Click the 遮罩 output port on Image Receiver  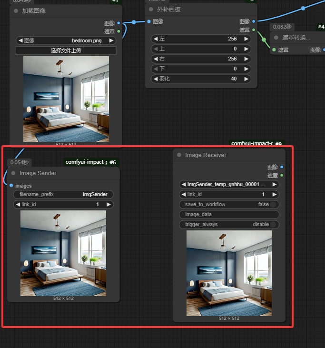[282, 175]
